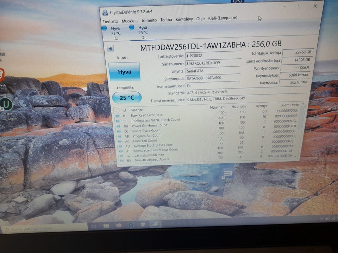Open the Kieli-(Language) menu
This screenshot has width=338, height=253.
[223, 18]
